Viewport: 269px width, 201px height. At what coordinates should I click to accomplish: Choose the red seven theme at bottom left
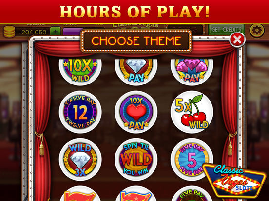80,194
